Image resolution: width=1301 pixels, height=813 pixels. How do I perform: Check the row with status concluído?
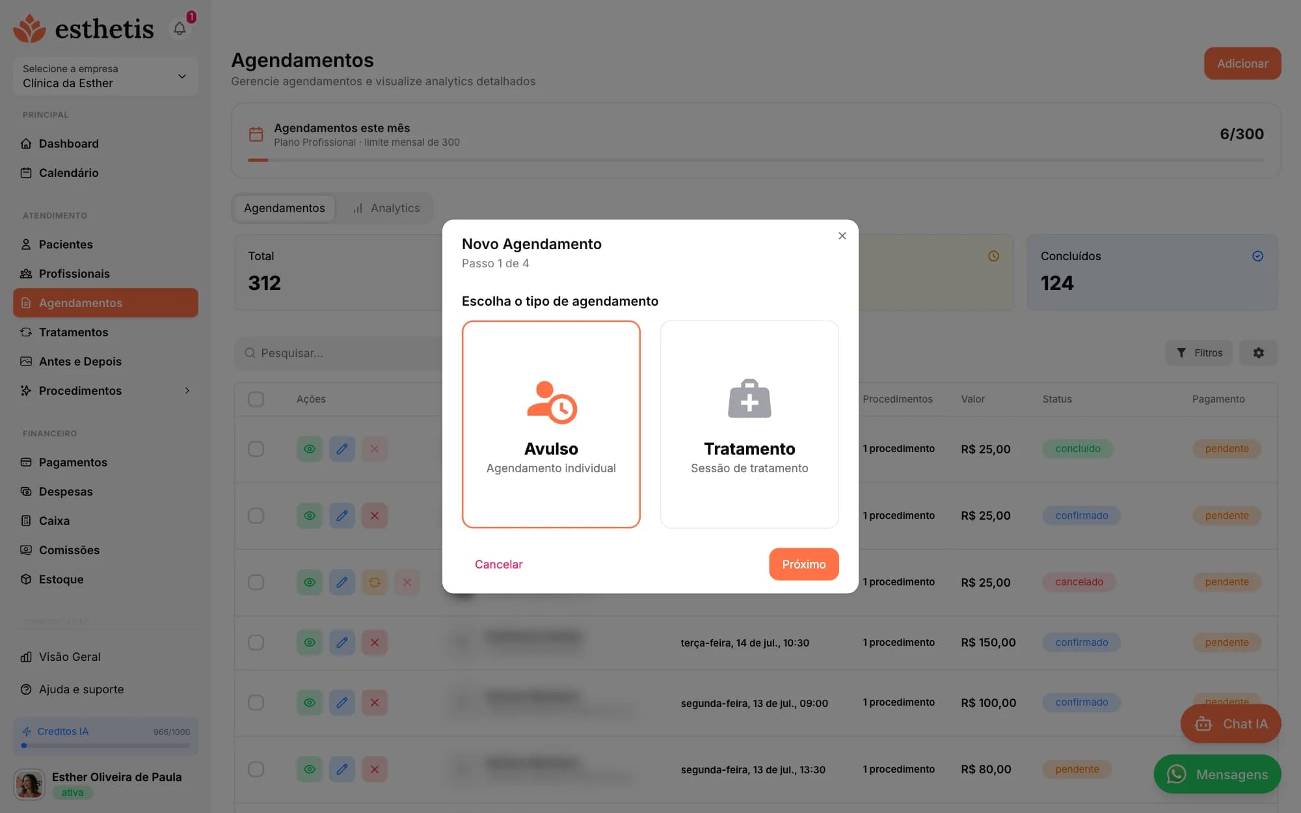[x=256, y=449]
